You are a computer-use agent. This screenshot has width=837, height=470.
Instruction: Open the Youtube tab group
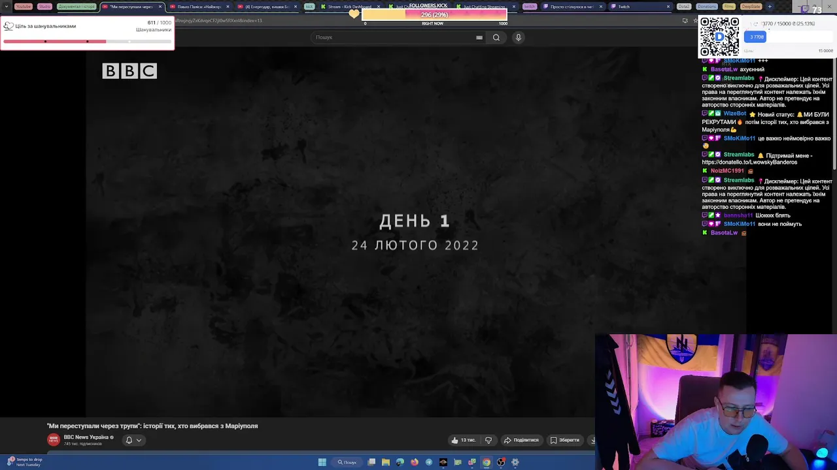click(x=23, y=7)
